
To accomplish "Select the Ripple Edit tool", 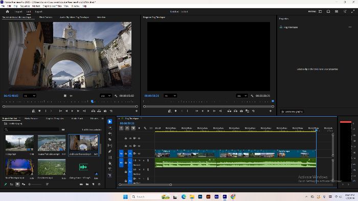I will pos(110,133).
